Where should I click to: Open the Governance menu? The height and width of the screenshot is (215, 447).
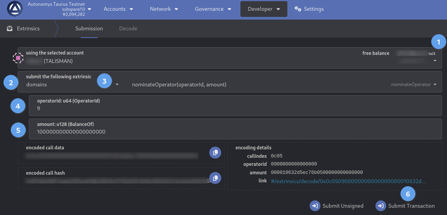pos(213,9)
